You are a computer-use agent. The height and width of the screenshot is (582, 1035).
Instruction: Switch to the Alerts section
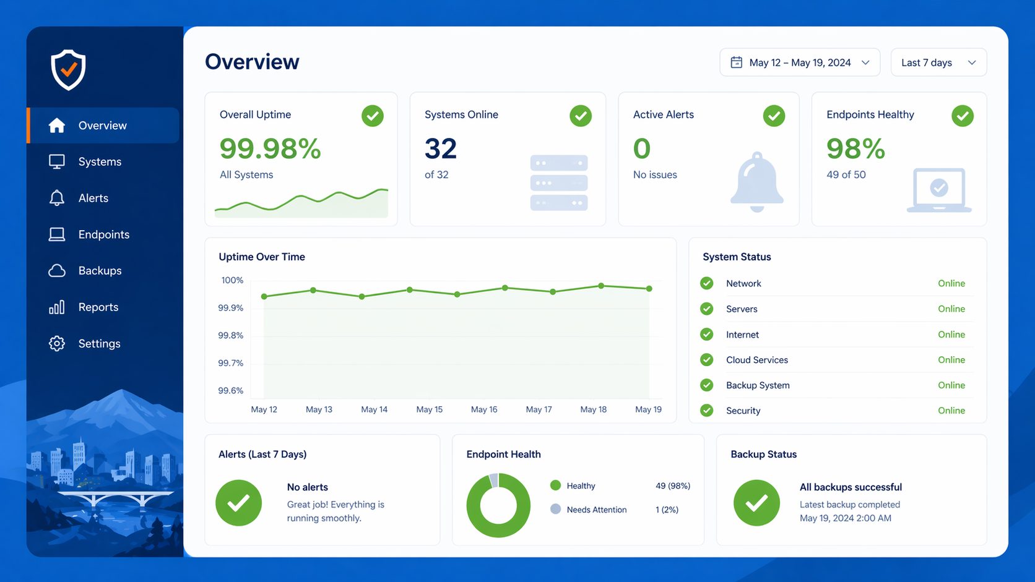coord(93,198)
